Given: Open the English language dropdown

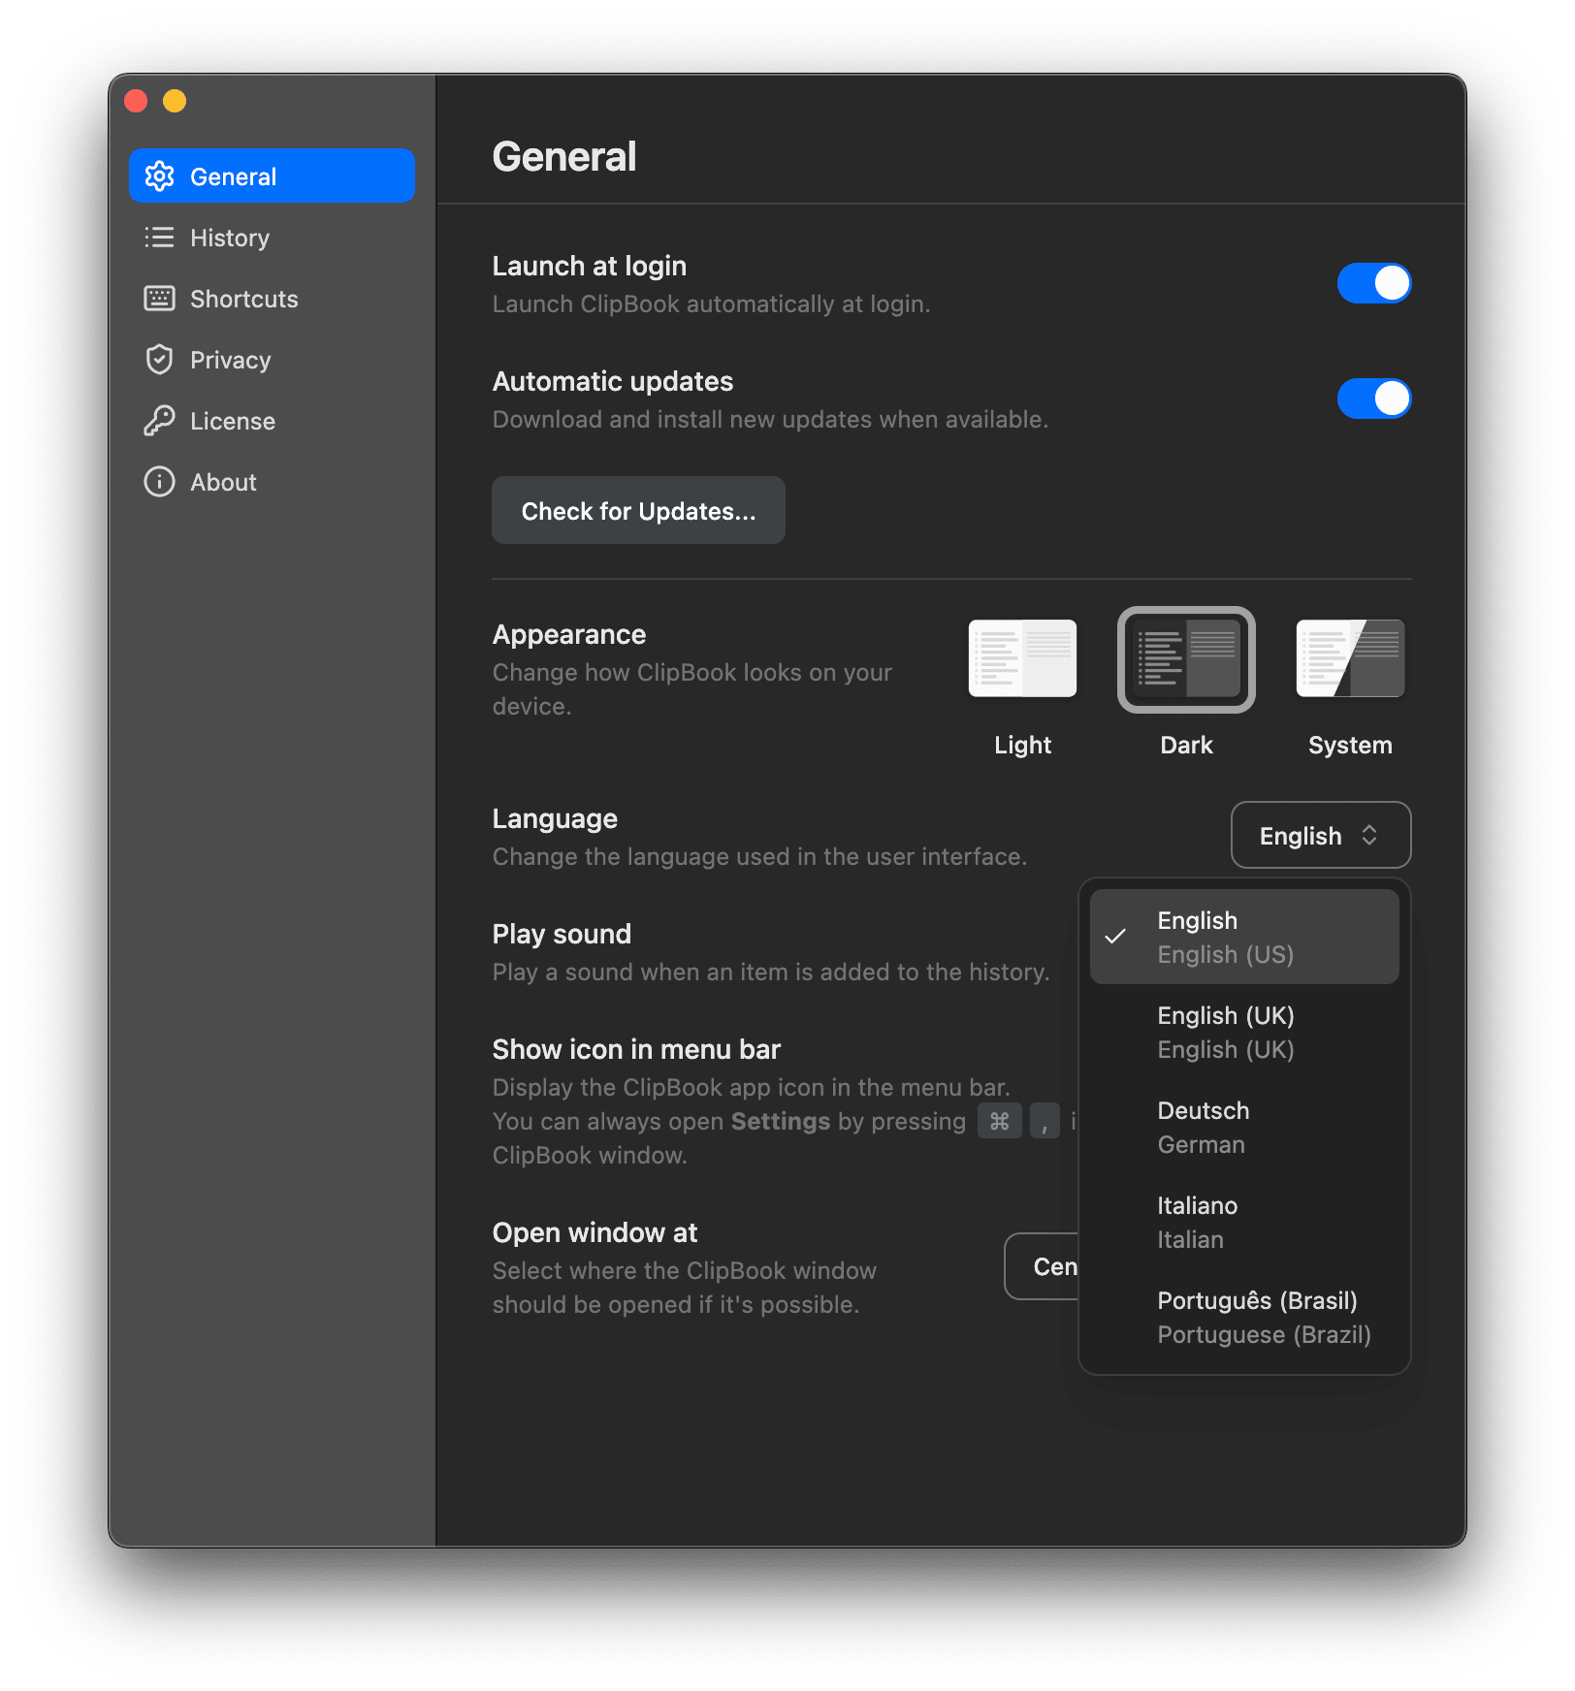Looking at the screenshot, I should [x=1321, y=835].
